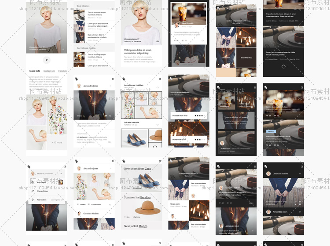This screenshot has height=246, width=330.
Task: Click the 'trending' tag on plate card
Action: coord(271,131)
